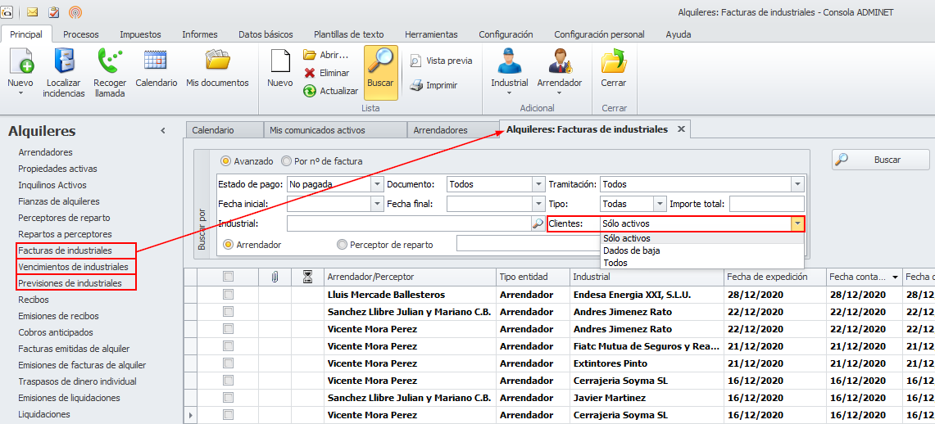Open Mis documentos folder icon

tap(217, 62)
